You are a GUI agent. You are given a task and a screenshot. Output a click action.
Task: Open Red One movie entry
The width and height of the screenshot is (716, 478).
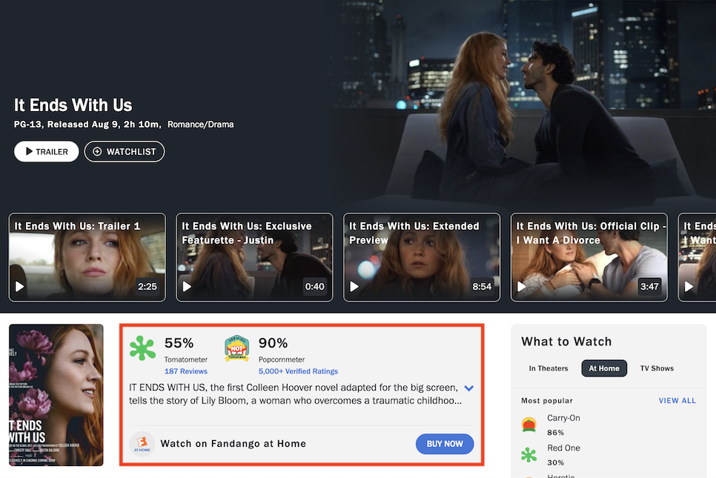tap(563, 448)
